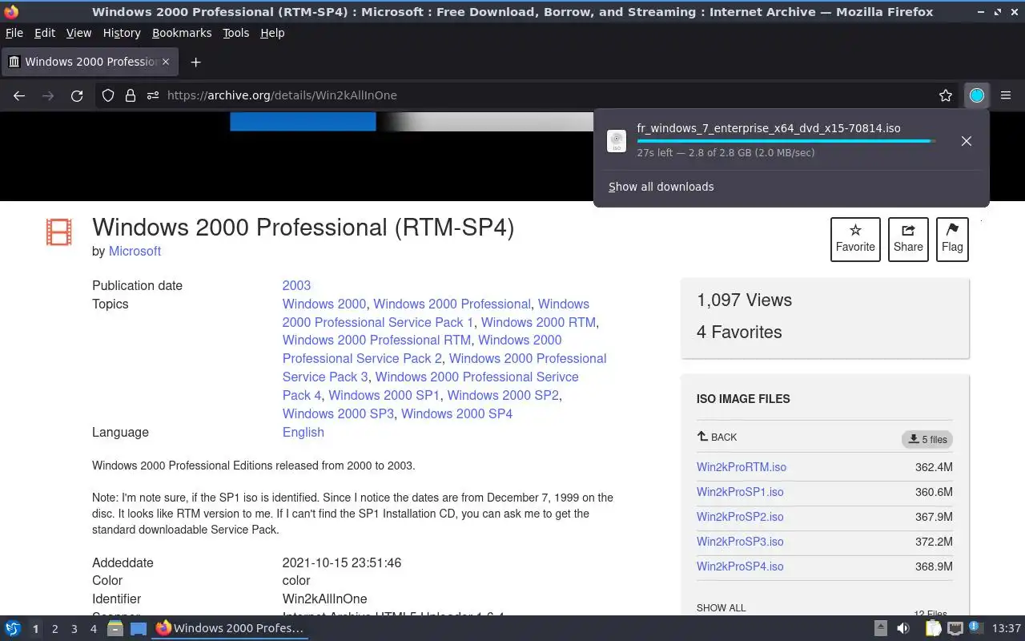Open the Windows 2000 SP3 topic
Screen dimensions: 1025x641
(x=338, y=413)
